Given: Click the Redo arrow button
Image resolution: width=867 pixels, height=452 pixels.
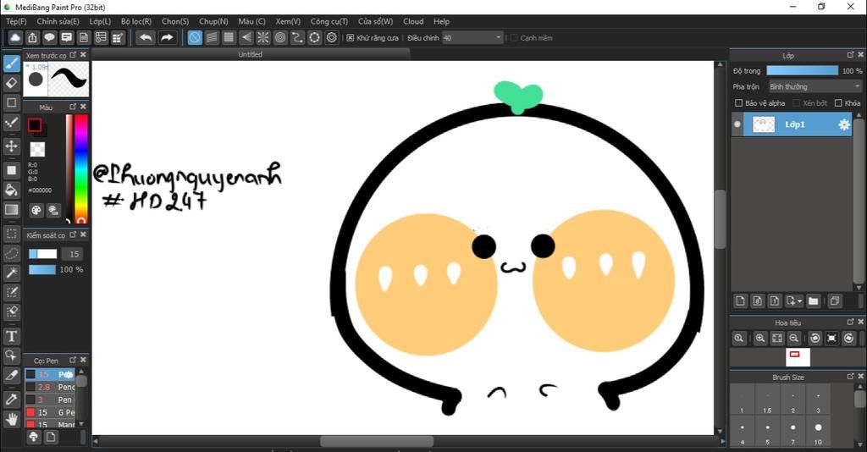Looking at the screenshot, I should pos(167,37).
